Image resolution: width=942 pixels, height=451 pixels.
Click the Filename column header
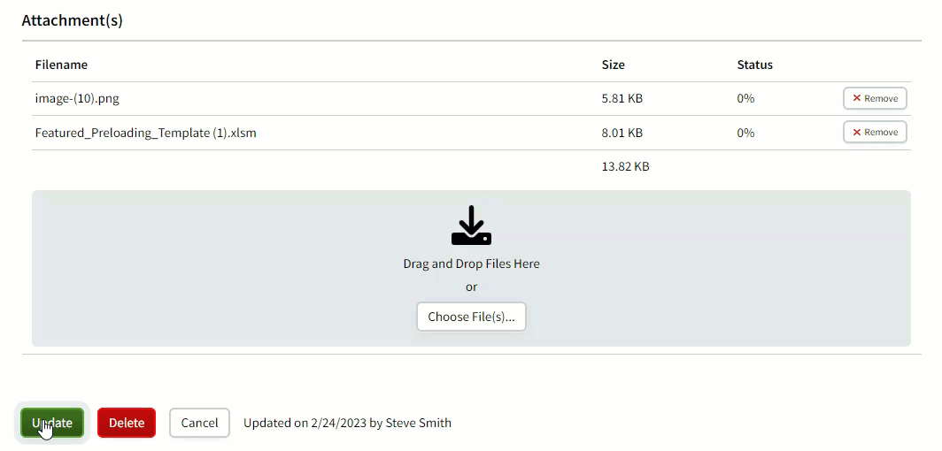[61, 65]
